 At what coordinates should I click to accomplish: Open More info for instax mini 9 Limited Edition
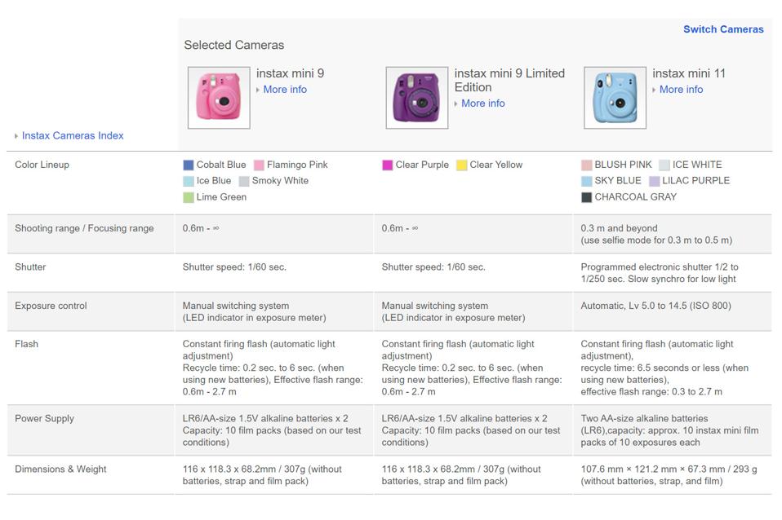tap(482, 104)
